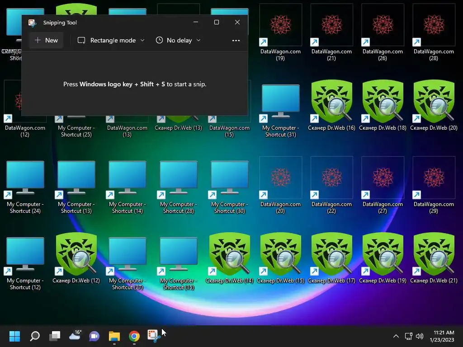
Task: Open network status in system tray
Action: pos(408,336)
